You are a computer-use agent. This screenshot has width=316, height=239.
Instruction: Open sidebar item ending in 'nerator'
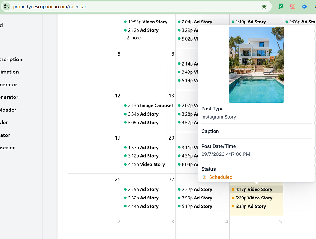tap(9, 85)
